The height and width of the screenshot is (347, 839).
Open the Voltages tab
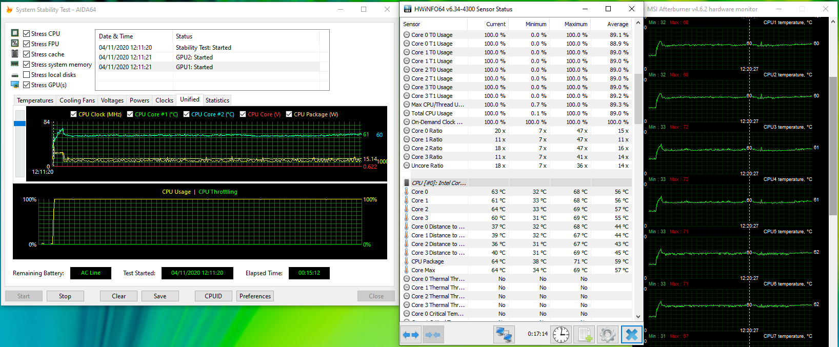coord(112,100)
